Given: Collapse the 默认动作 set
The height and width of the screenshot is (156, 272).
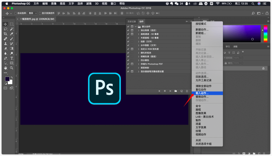Looking at the screenshot, I should click(136, 27).
